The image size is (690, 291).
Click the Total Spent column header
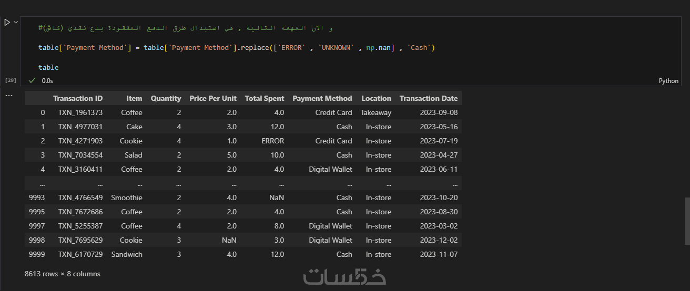[265, 98]
